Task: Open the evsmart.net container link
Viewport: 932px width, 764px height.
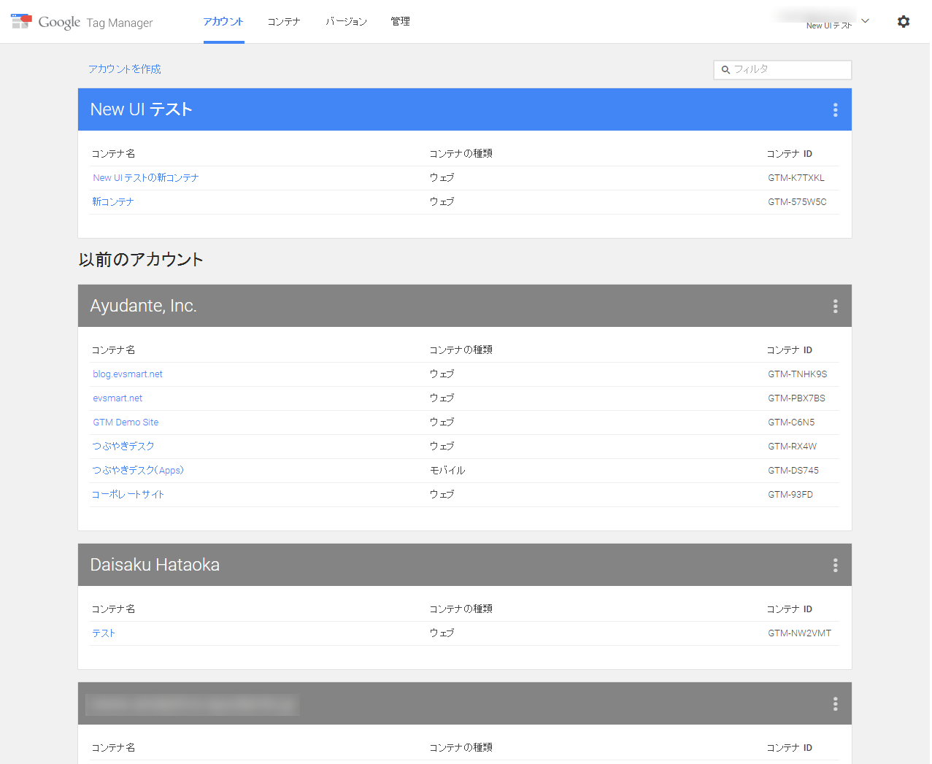Action: [x=118, y=398]
